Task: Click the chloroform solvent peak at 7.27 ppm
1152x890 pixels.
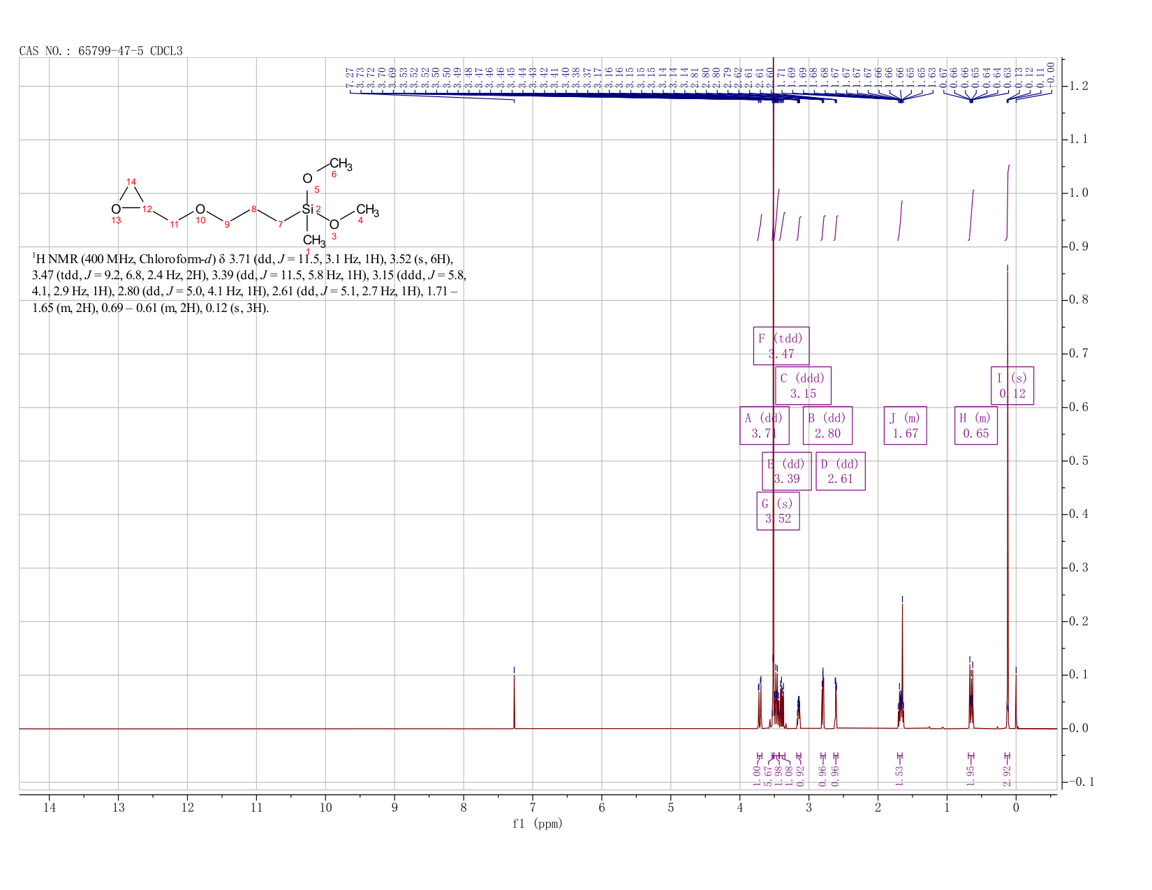Action: [514, 701]
